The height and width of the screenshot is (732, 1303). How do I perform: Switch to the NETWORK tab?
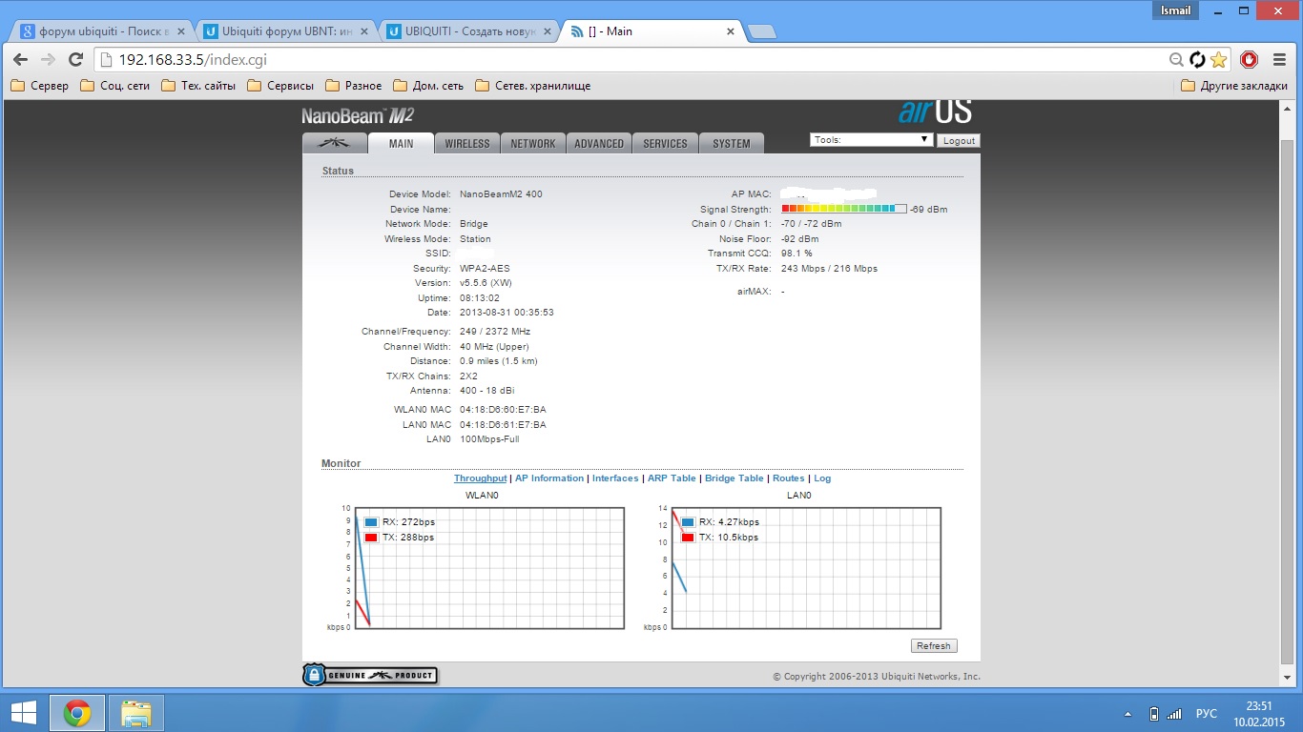[x=532, y=143]
